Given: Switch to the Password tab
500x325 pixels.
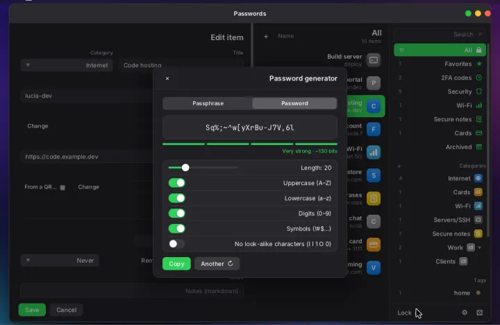Looking at the screenshot, I should pyautogui.click(x=294, y=103).
